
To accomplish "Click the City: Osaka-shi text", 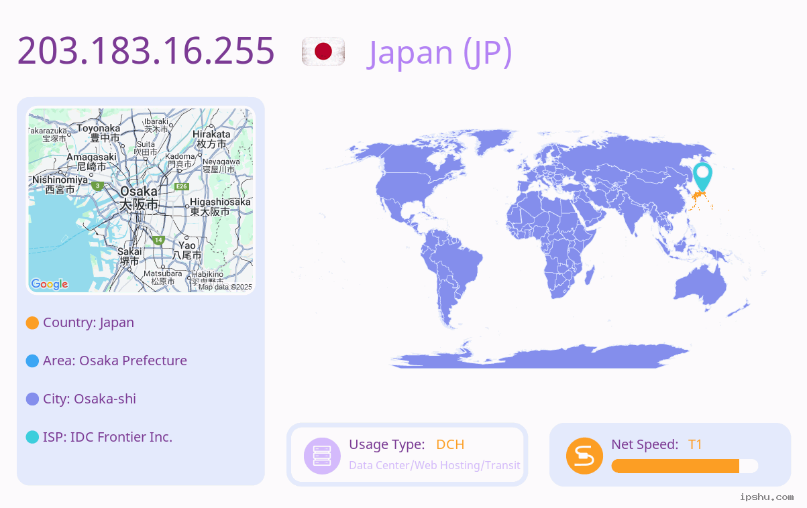I will (89, 399).
